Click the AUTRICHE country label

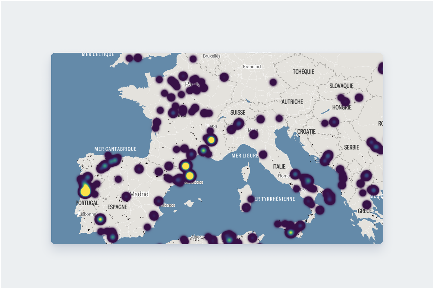point(292,102)
